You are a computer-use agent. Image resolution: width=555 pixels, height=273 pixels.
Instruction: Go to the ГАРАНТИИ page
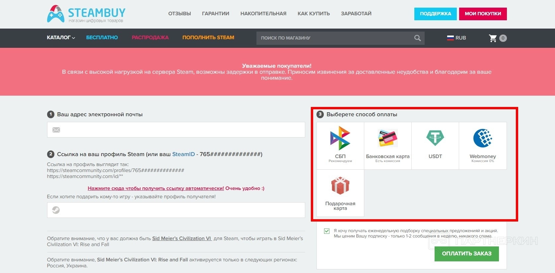coord(216,14)
